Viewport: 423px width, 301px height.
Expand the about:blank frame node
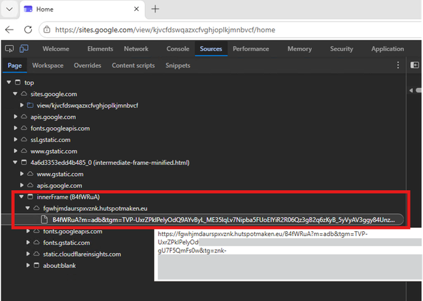[x=28, y=265]
